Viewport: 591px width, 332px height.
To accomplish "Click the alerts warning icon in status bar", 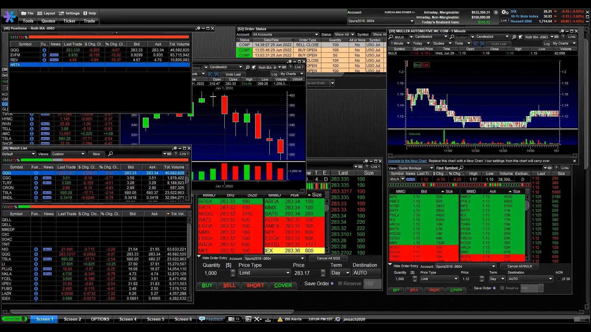I will pyautogui.click(x=280, y=319).
